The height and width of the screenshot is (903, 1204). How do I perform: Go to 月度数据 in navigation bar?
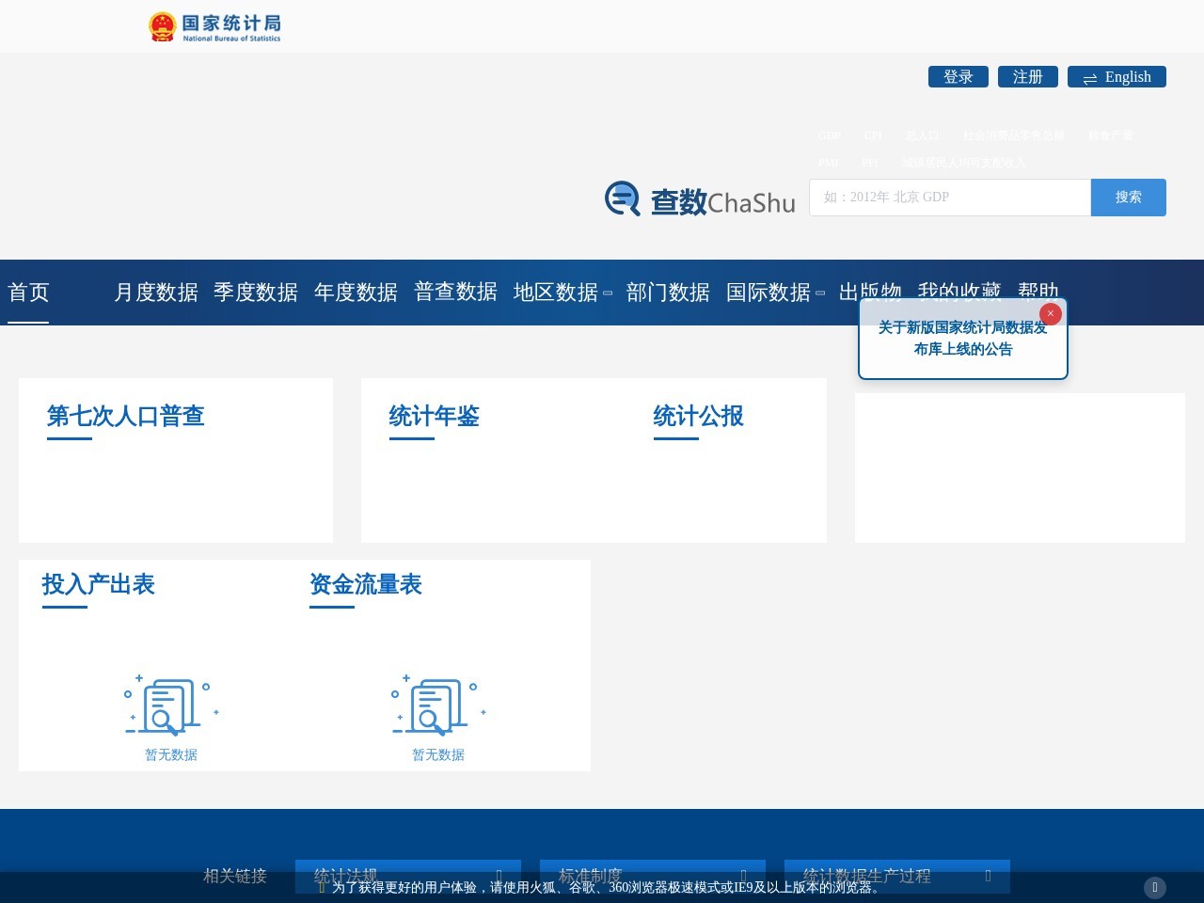tap(156, 293)
